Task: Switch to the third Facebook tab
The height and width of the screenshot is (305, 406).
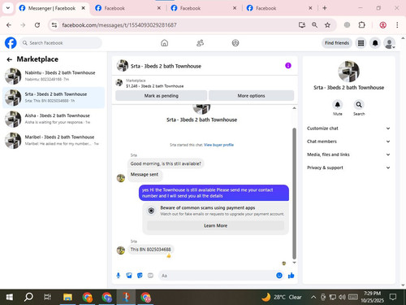Action: pos(203,8)
